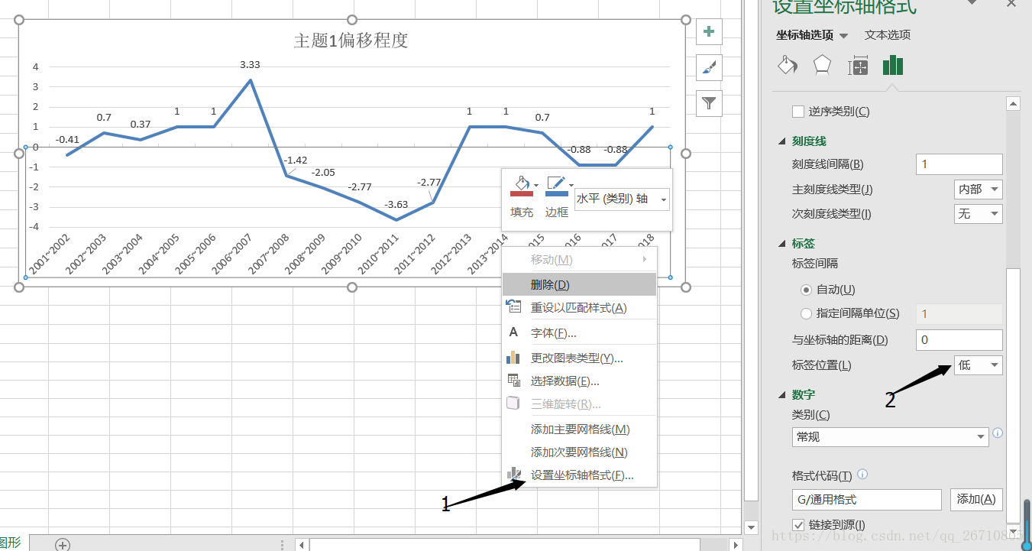Image resolution: width=1032 pixels, height=551 pixels.
Task: Expand the 坐标轴选项 dropdown arrow
Action: (x=843, y=35)
